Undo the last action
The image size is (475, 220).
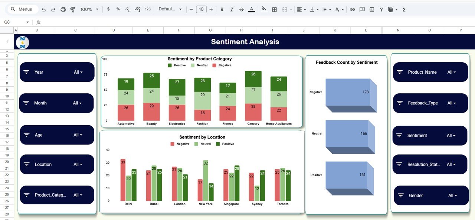44,9
